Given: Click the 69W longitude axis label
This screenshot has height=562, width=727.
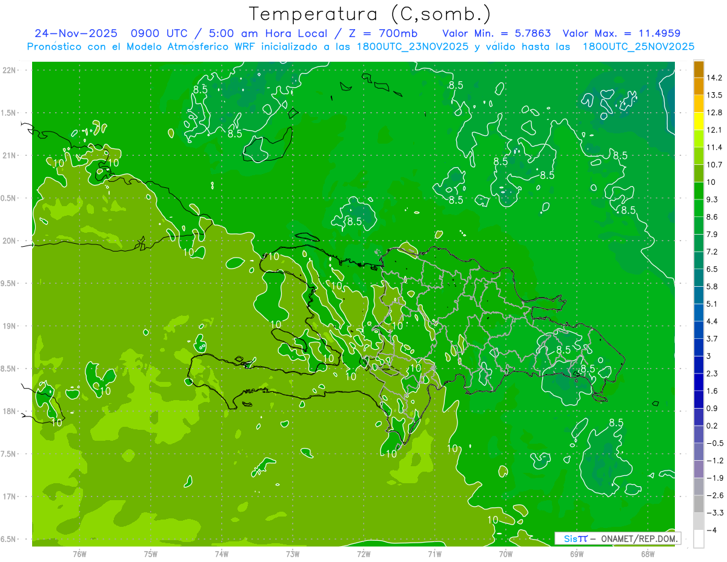Looking at the screenshot, I should point(577,554).
